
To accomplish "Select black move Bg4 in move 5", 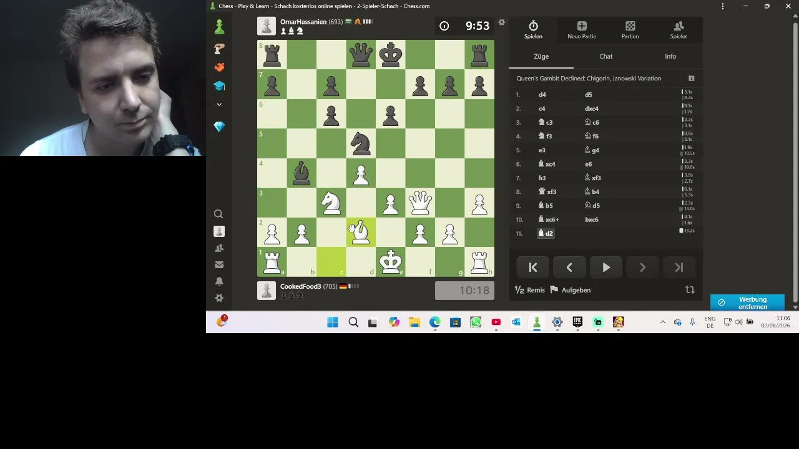I will [x=592, y=150].
